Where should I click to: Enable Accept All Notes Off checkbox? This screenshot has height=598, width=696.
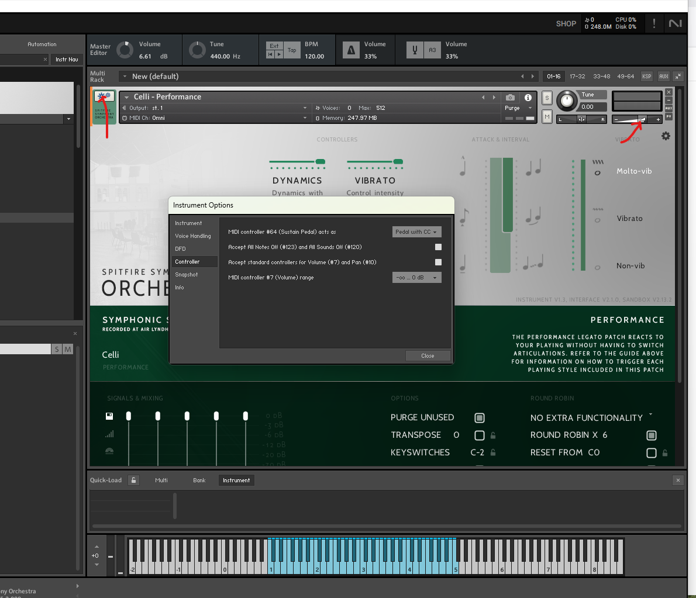pyautogui.click(x=438, y=247)
